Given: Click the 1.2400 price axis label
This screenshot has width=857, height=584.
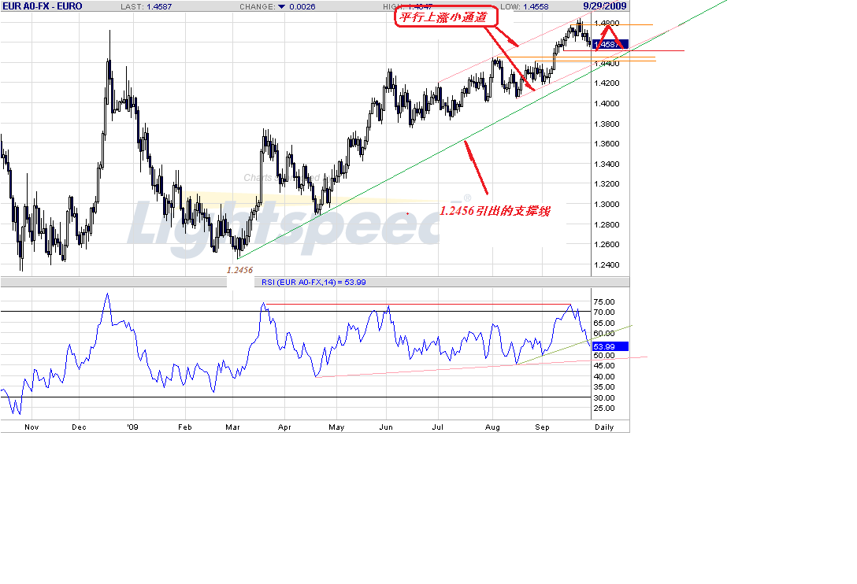Looking at the screenshot, I should point(607,265).
